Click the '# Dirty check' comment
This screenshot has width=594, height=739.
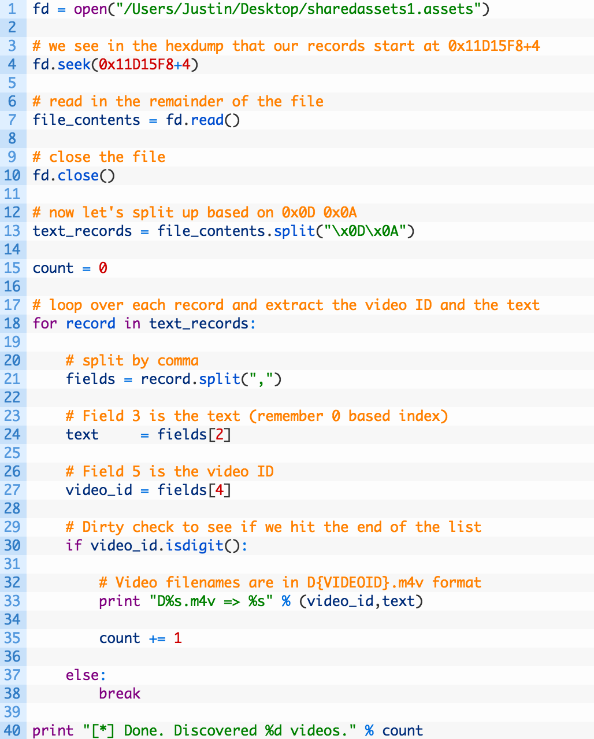[x=274, y=527]
